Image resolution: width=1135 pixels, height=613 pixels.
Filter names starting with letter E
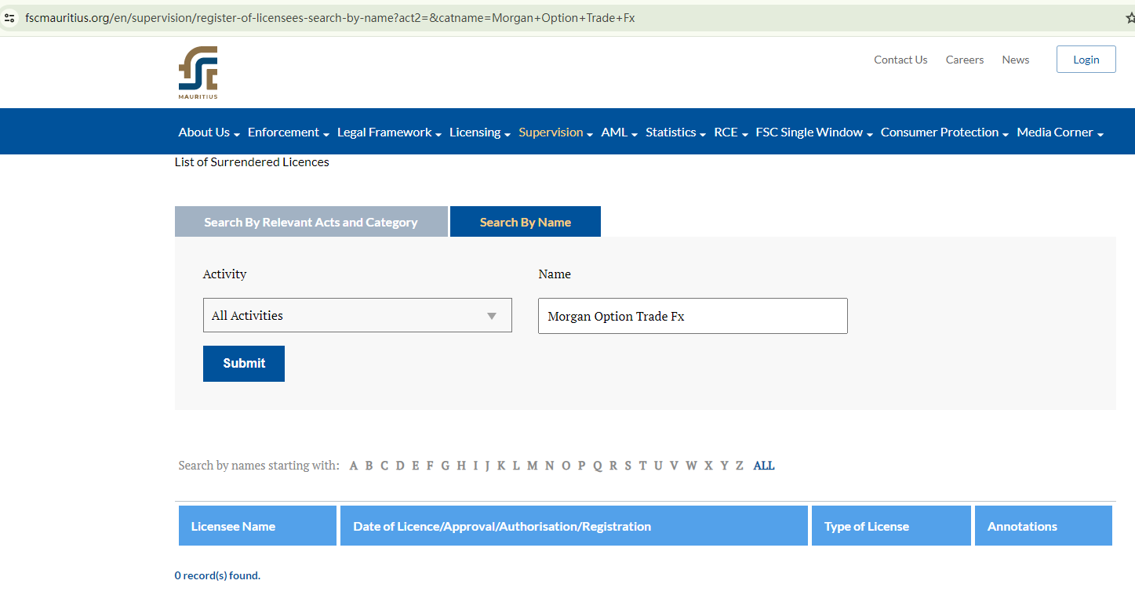coord(416,466)
